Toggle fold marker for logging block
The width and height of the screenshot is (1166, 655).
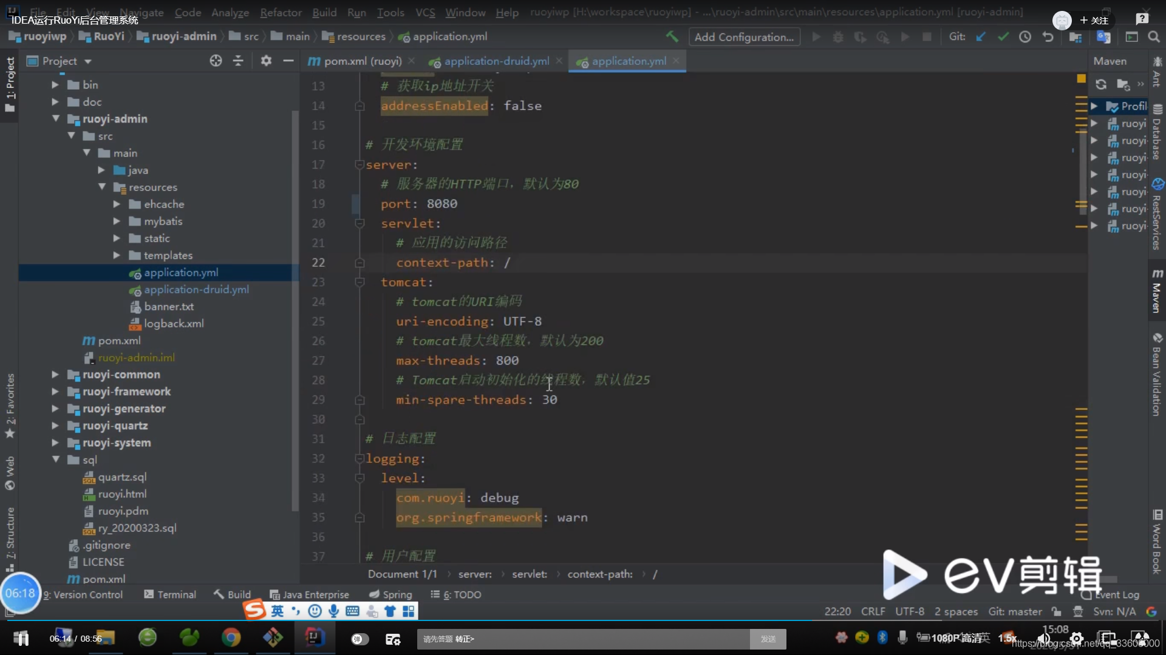[x=360, y=458]
